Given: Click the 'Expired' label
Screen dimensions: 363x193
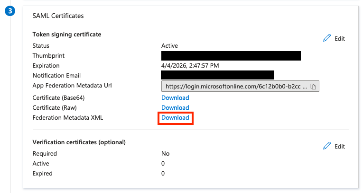Looking at the screenshot, I should coord(42,174).
